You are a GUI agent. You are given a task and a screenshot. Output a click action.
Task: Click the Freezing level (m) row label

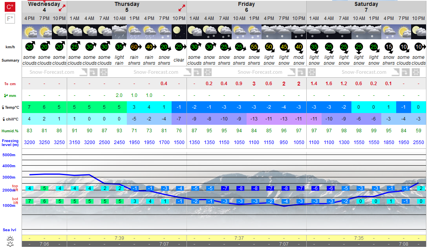tap(10, 142)
